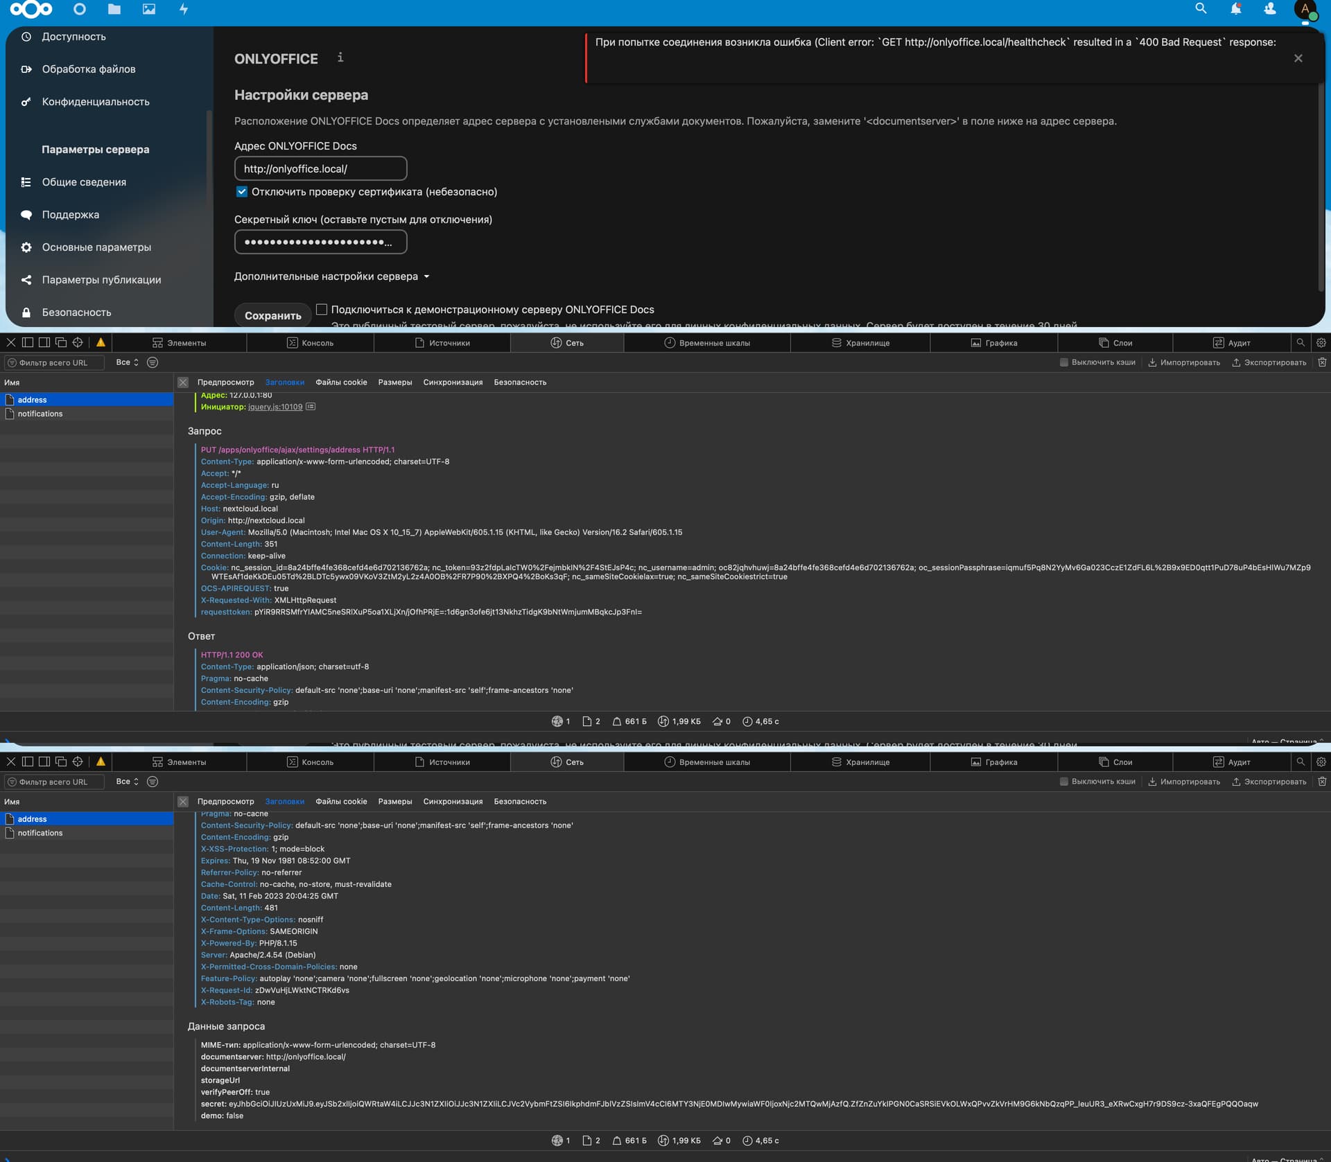Tick disable caches checkbox in the upper inspector
This screenshot has width=1331, height=1162.
(1064, 362)
